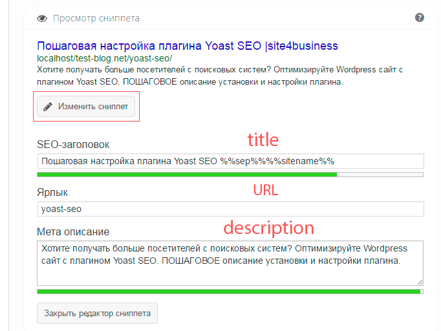Grab the textarea resize handle corner
Viewport: 441px width, 331px height.
pos(420,283)
